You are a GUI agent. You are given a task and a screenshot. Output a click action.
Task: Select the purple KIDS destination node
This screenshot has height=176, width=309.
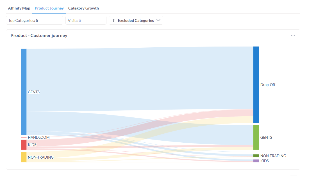pos(256,161)
